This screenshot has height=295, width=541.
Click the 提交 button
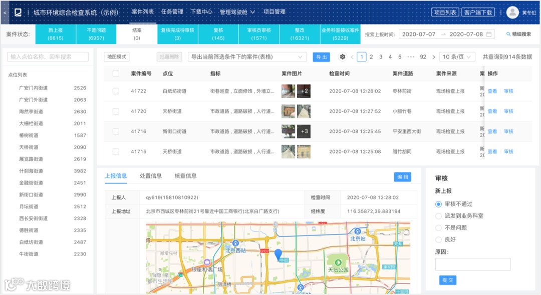point(447,280)
